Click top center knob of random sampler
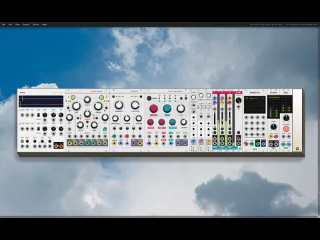The image size is (320, 240). [x=87, y=99]
